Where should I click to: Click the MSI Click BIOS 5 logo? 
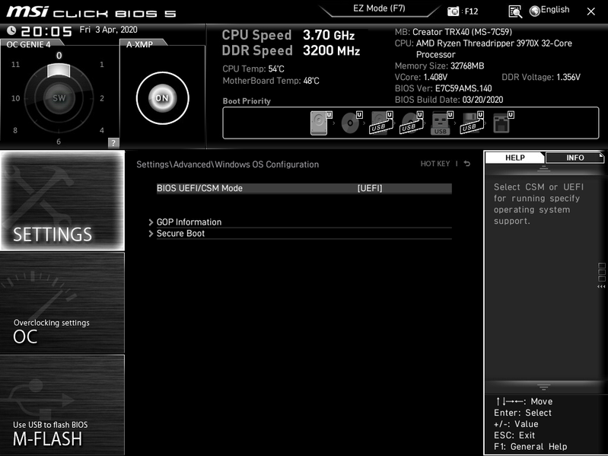click(x=91, y=11)
